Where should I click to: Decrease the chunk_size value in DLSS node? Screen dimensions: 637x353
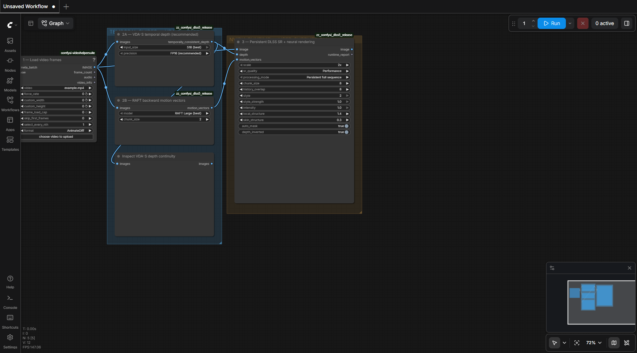pyautogui.click(x=241, y=83)
